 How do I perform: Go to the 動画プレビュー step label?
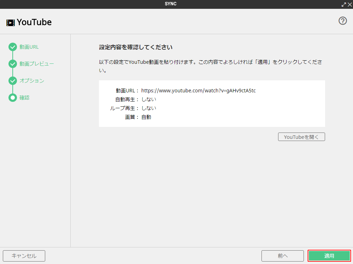point(37,64)
